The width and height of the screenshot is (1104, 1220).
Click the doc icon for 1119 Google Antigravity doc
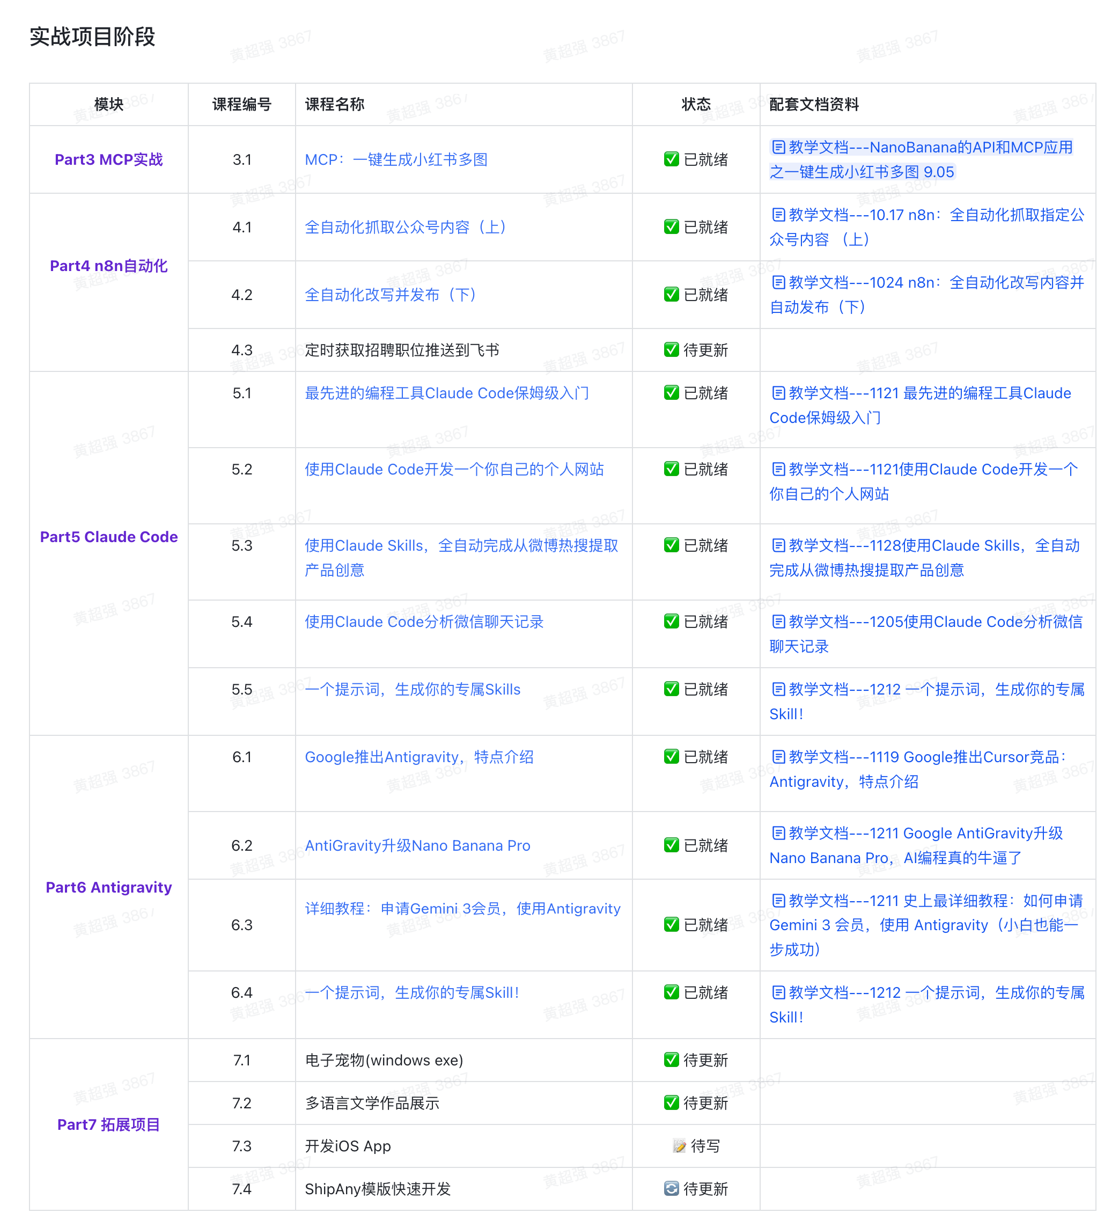778,757
